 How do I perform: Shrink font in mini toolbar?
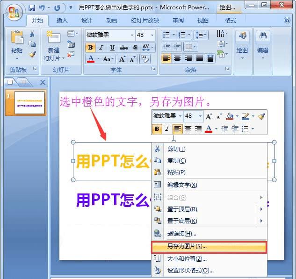(219, 116)
